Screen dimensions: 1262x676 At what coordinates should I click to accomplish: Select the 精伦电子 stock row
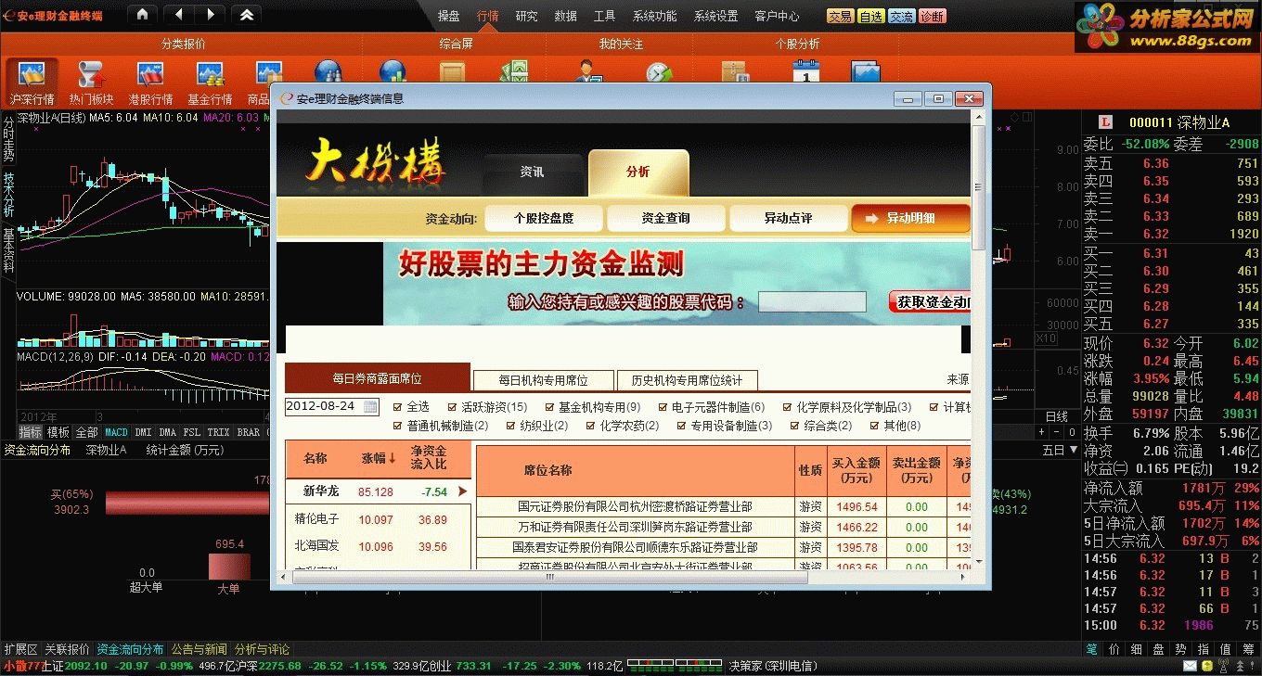379,519
